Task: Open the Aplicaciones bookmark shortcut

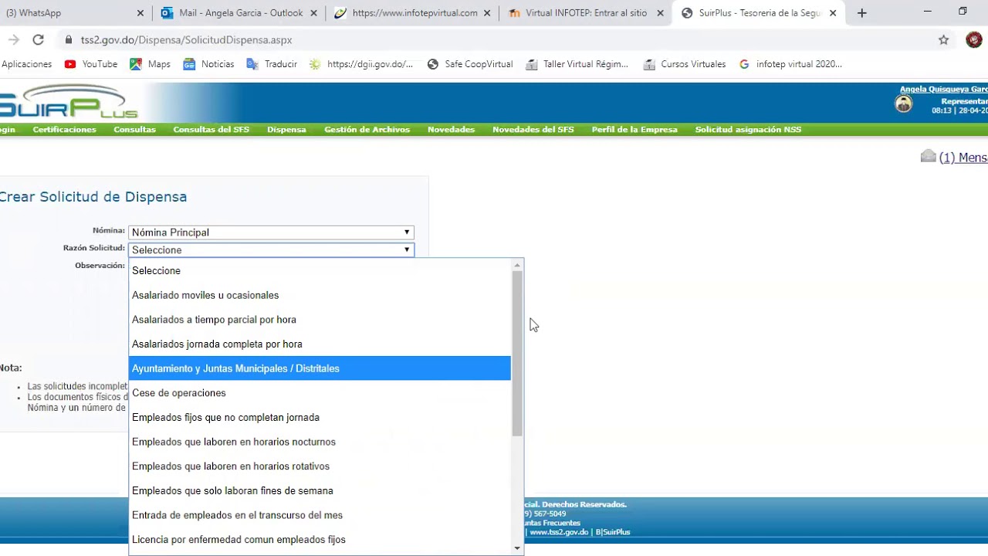Action: pyautogui.click(x=25, y=64)
